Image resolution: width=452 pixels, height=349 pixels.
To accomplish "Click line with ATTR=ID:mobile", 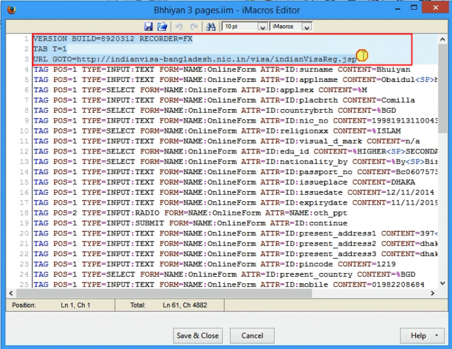I will click(x=229, y=284).
